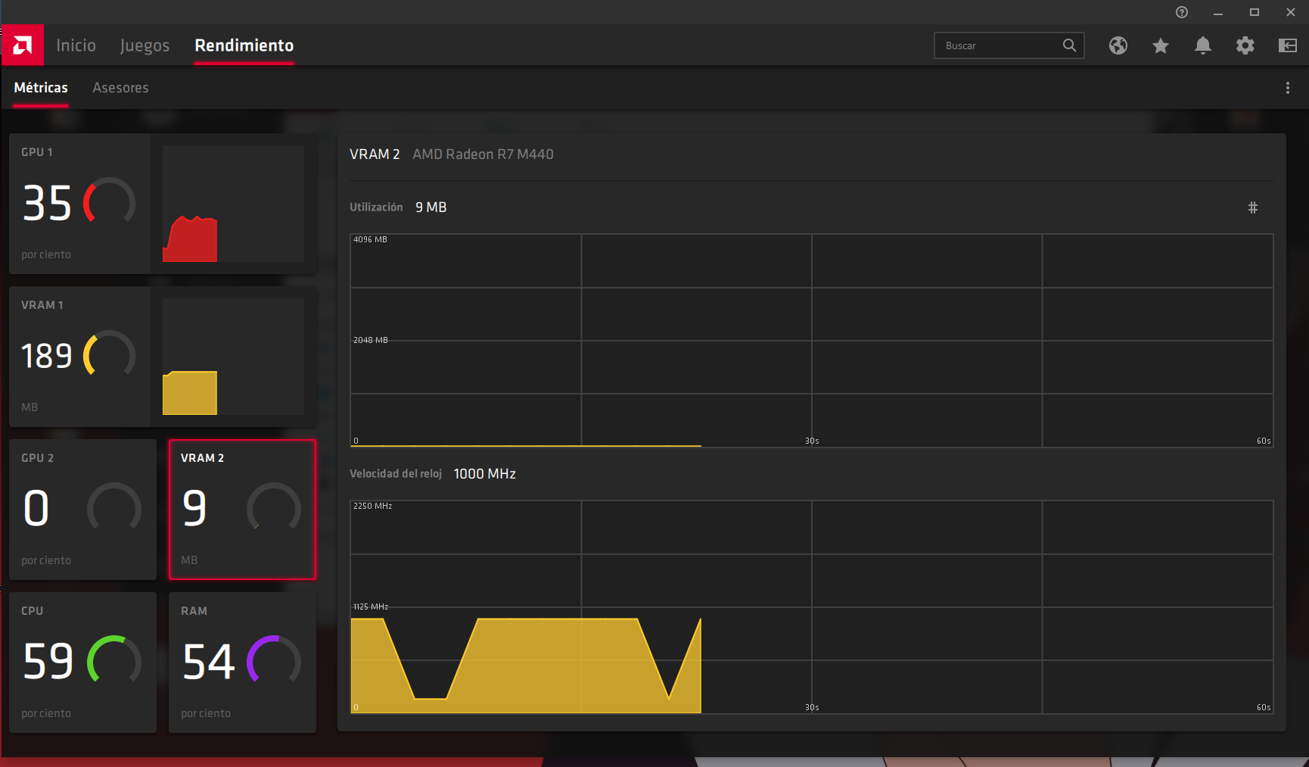Open the three-dot more options menu
Viewport: 1309px width, 767px height.
click(1288, 88)
